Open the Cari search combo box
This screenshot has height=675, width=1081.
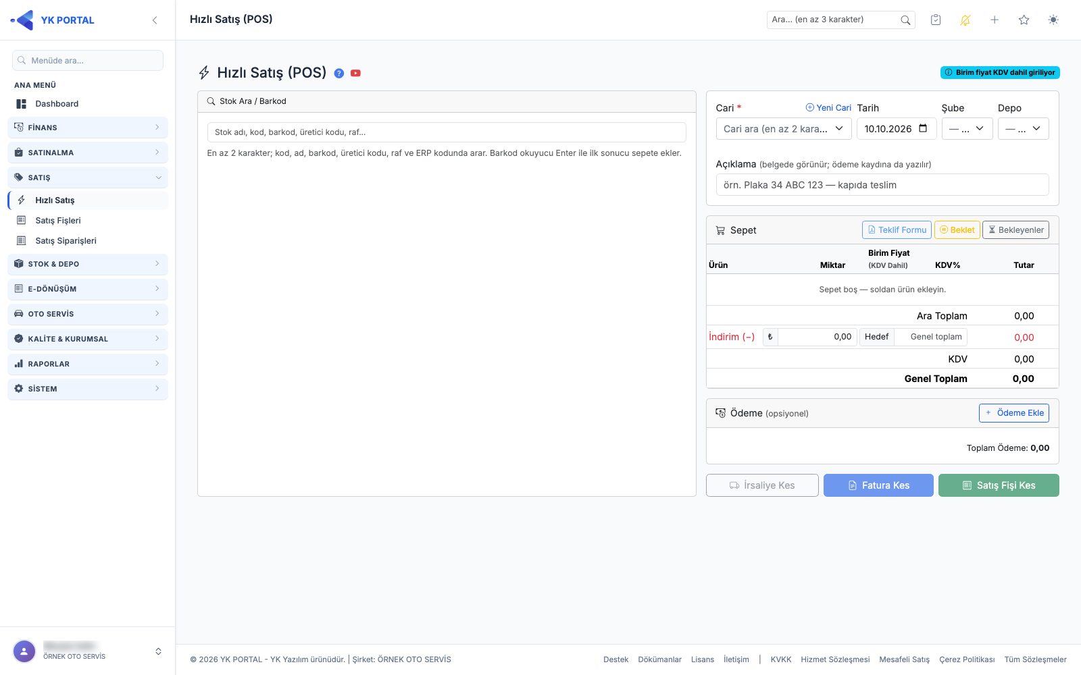click(784, 128)
